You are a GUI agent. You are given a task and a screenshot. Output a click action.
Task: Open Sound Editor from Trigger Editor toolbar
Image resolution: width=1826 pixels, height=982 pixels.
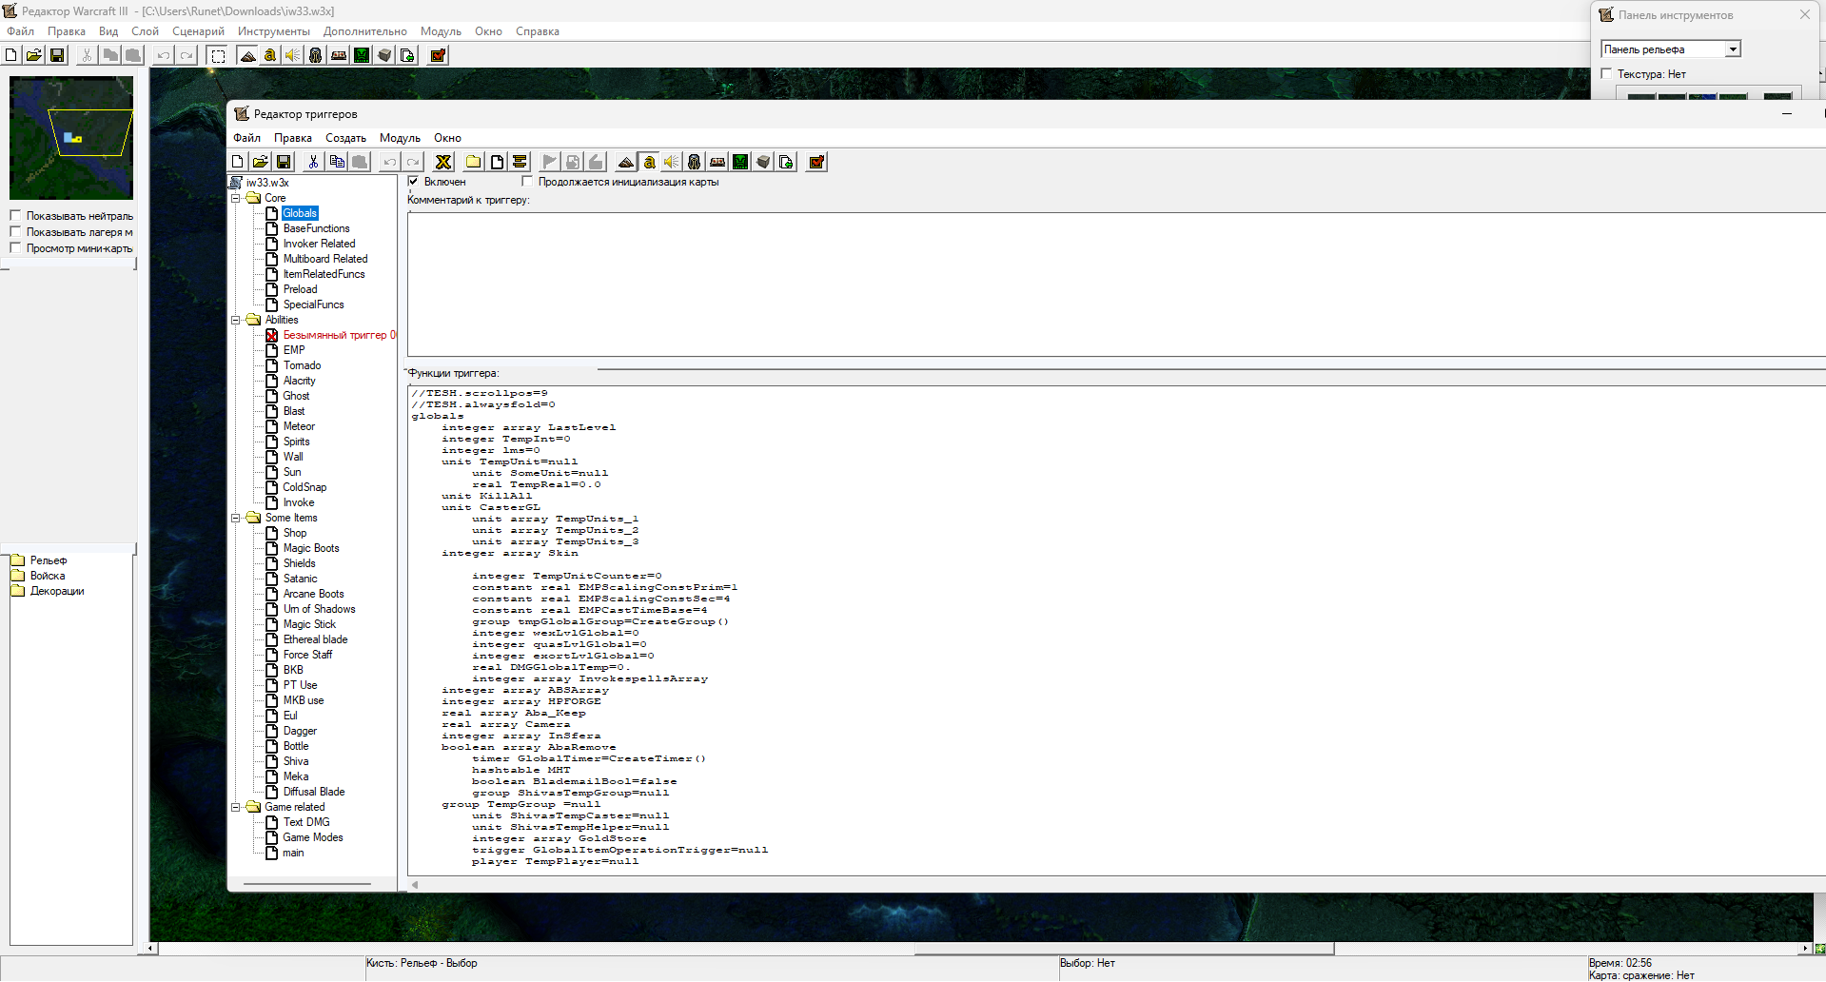point(672,162)
